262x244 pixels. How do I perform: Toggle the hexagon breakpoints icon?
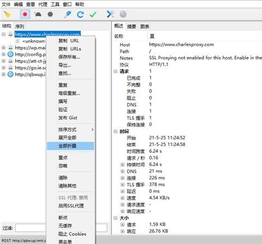[x=50, y=14]
